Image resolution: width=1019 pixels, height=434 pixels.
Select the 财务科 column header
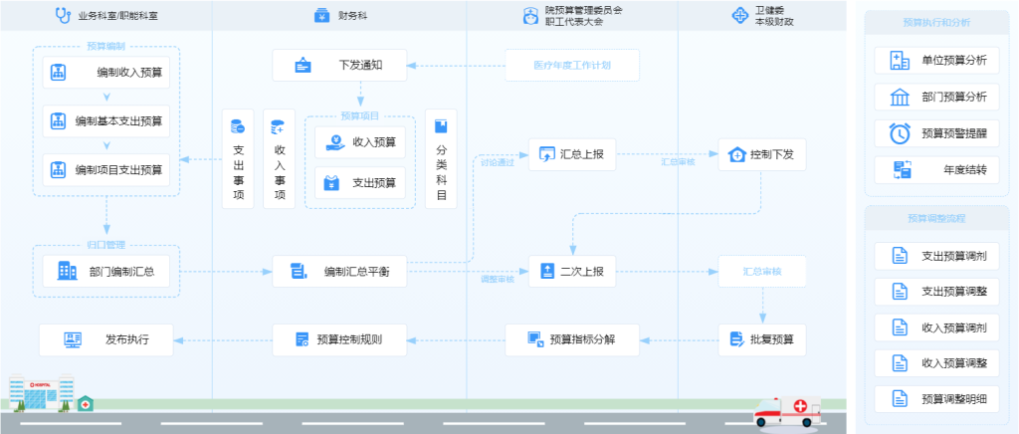click(x=338, y=16)
